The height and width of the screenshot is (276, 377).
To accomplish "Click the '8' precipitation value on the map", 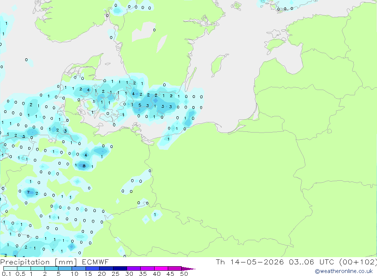I will point(84,166).
